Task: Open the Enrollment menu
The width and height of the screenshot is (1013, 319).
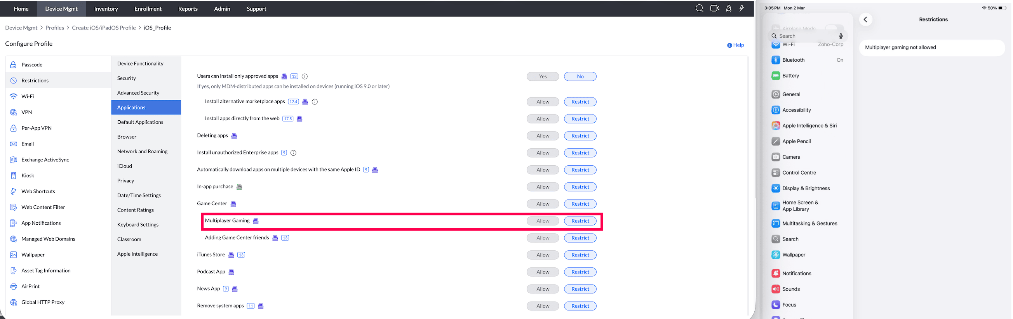Action: click(x=148, y=9)
